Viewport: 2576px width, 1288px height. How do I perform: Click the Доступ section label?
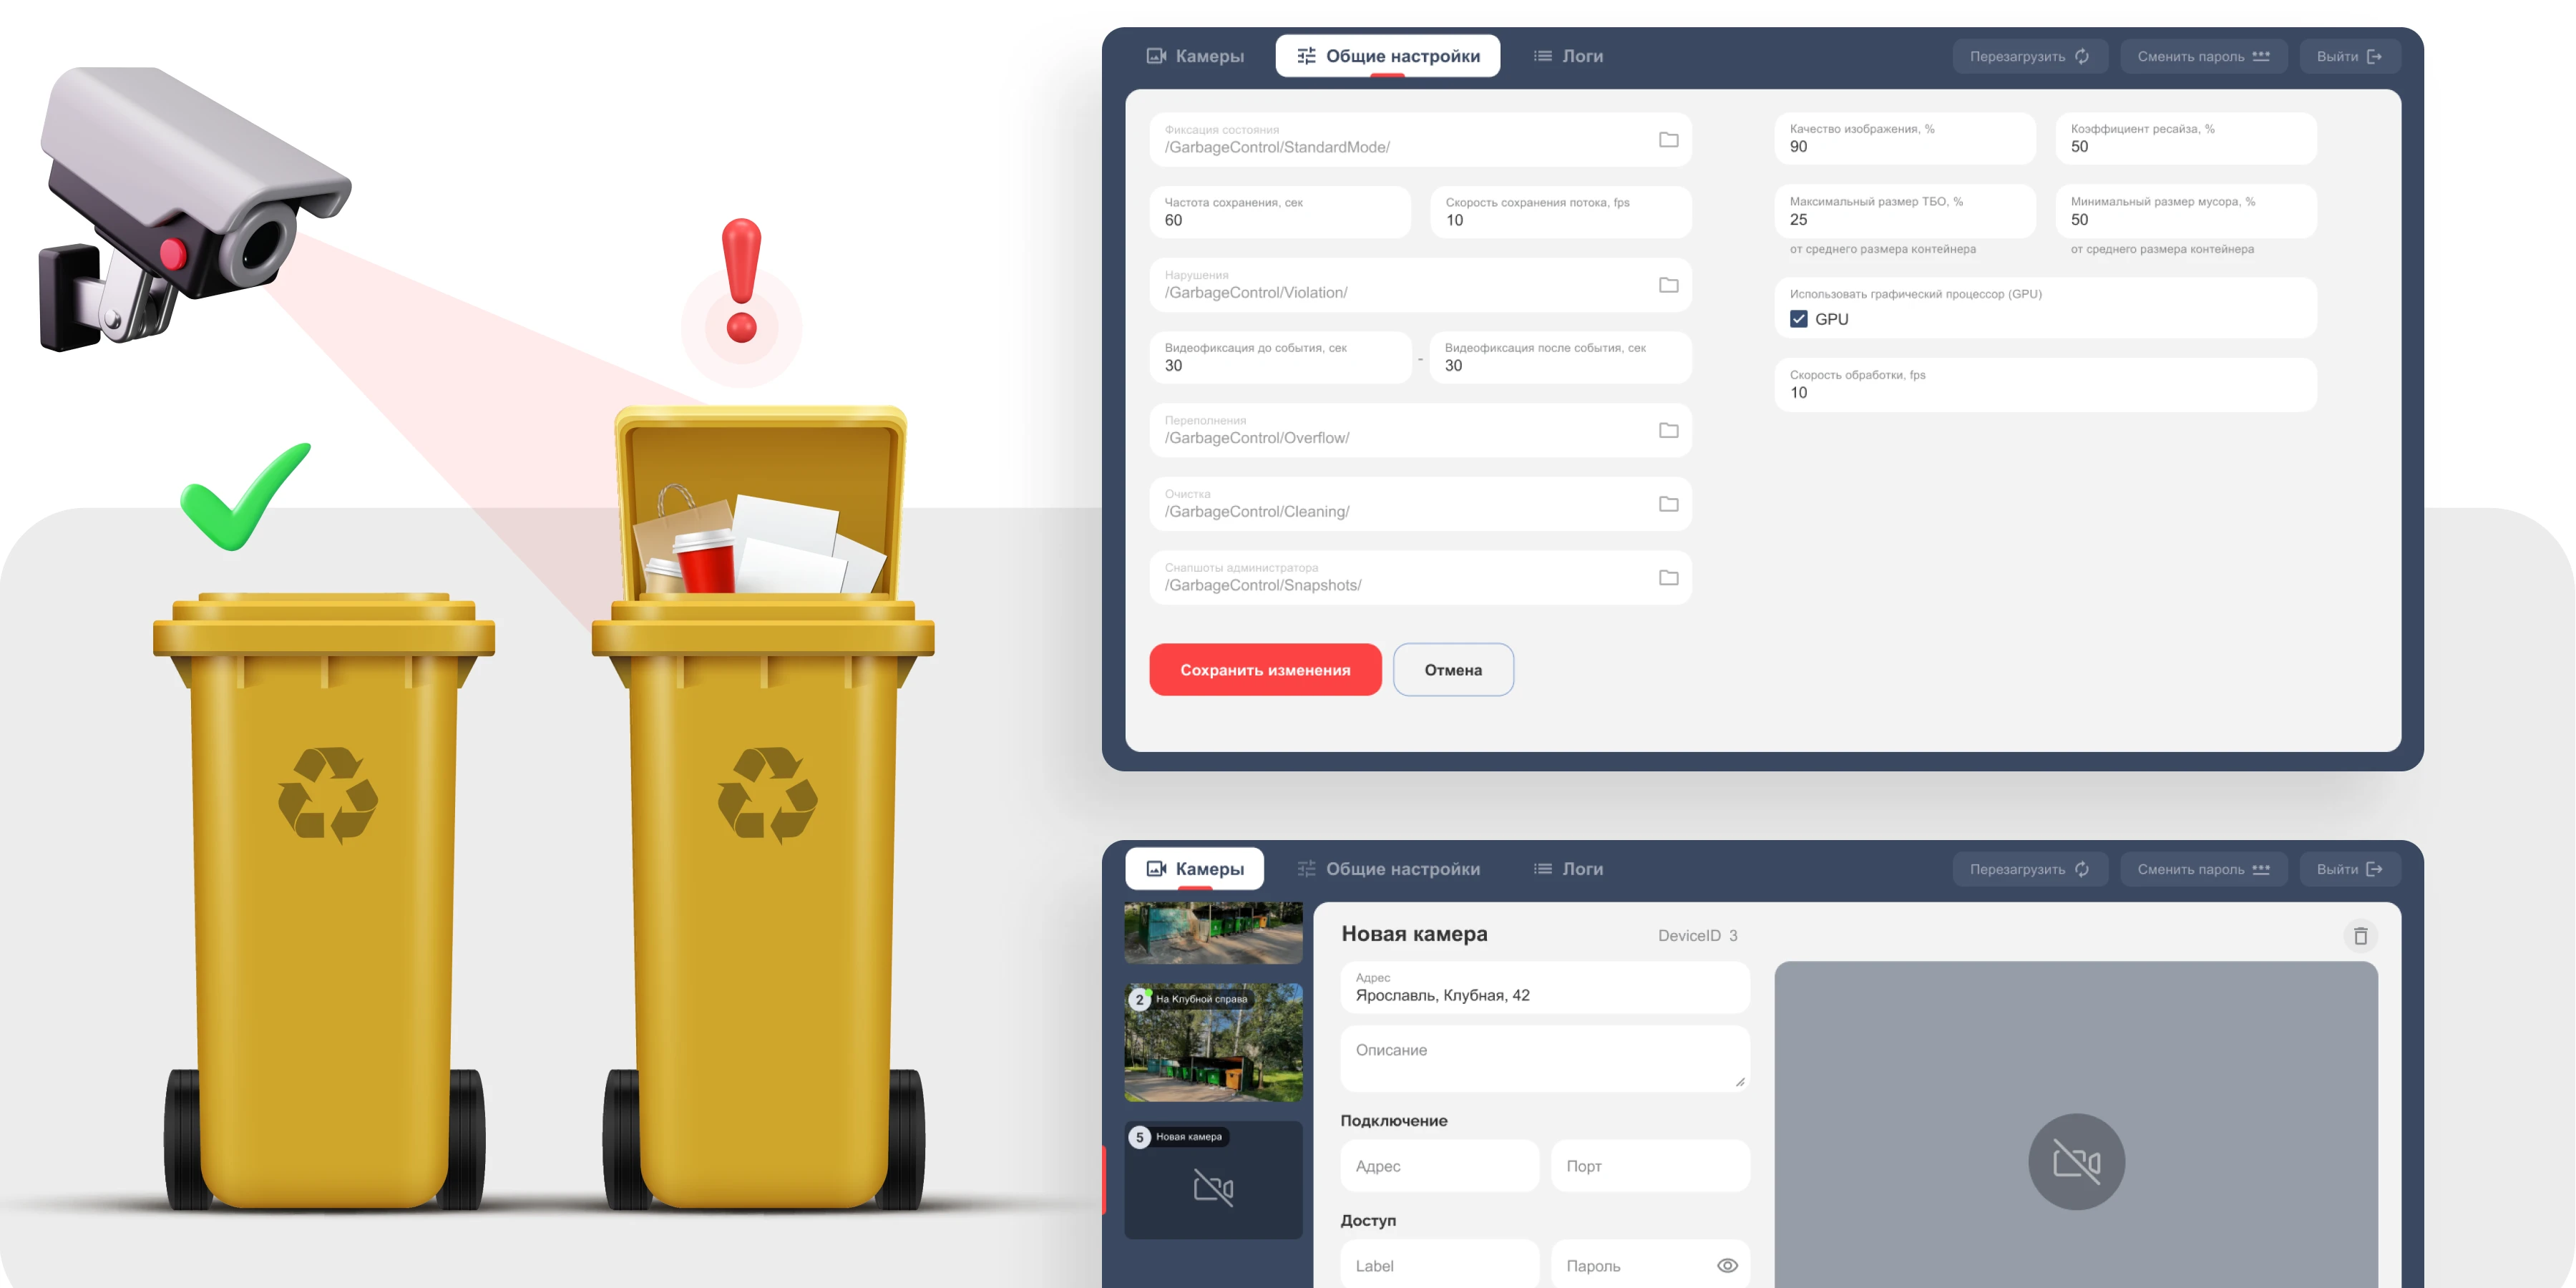tap(1368, 1221)
